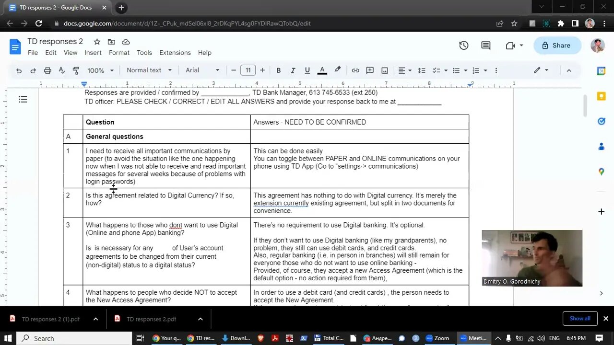
Task: Get add-ons with the plus icon
Action: pyautogui.click(x=601, y=211)
